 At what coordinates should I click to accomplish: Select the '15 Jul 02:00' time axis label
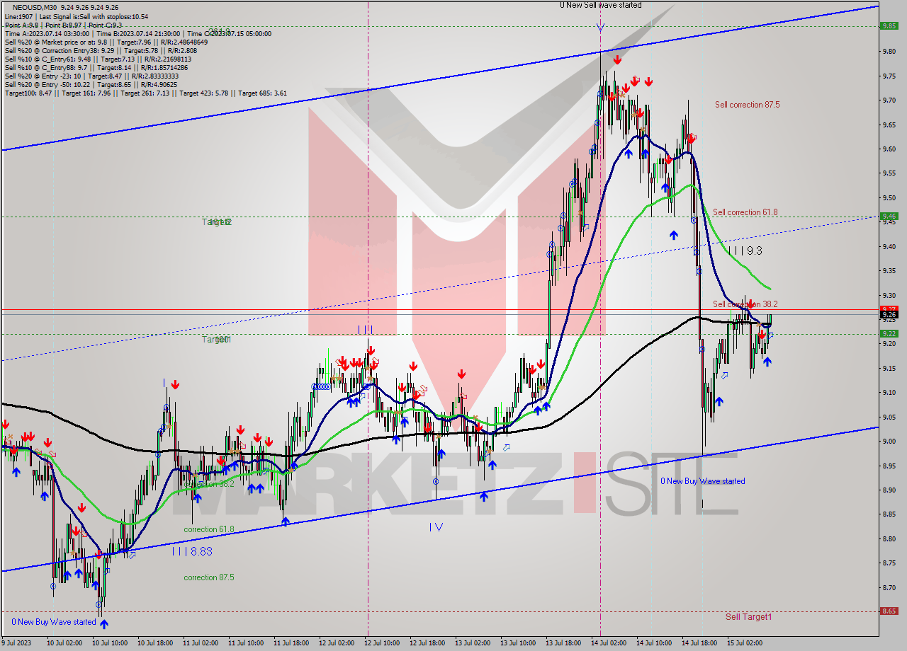(744, 643)
